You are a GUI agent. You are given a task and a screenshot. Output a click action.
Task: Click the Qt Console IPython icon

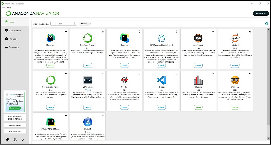(x=88, y=80)
